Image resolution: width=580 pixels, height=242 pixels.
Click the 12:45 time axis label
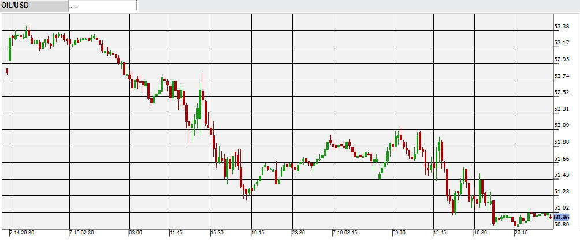coord(440,233)
